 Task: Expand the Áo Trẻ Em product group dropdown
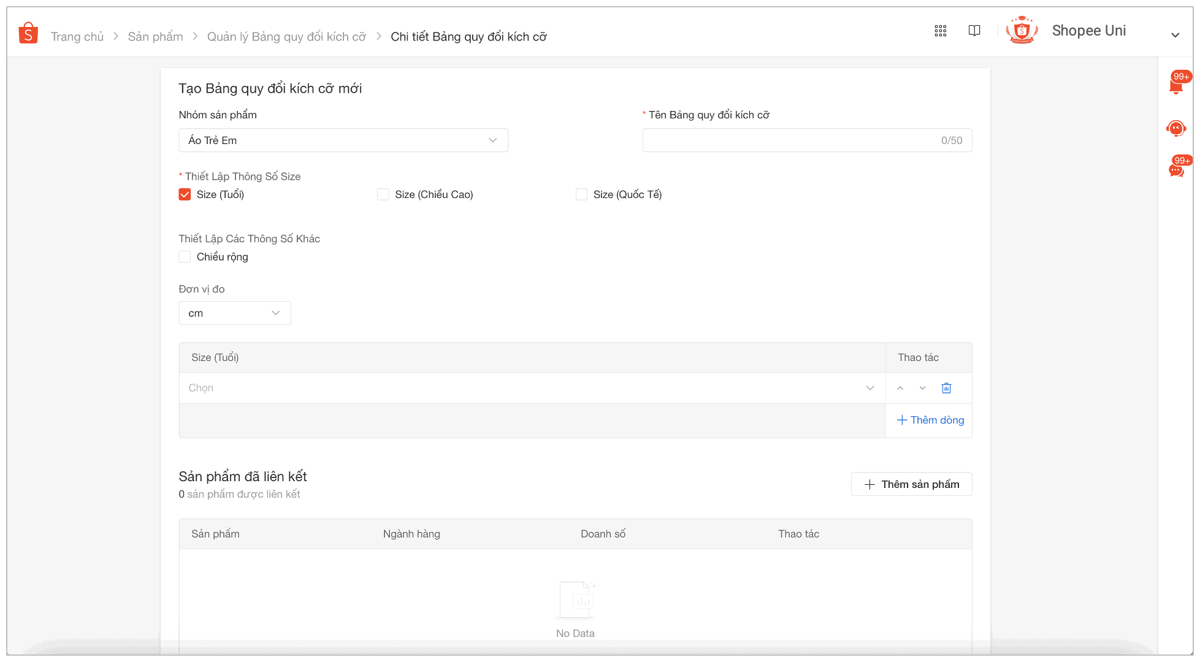pyautogui.click(x=343, y=140)
